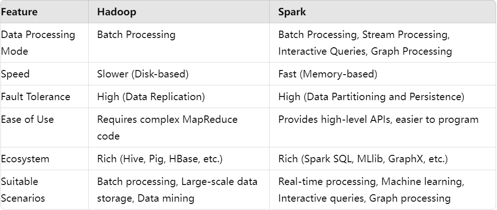497x210 pixels.
Task: Click the Speed row label
Action: pos(15,74)
